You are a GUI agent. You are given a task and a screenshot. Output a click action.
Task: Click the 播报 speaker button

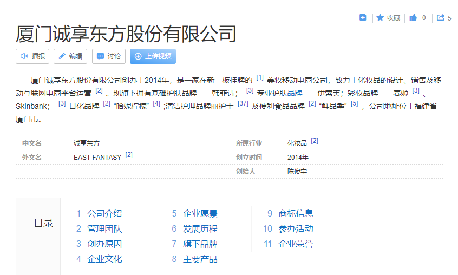click(x=32, y=56)
